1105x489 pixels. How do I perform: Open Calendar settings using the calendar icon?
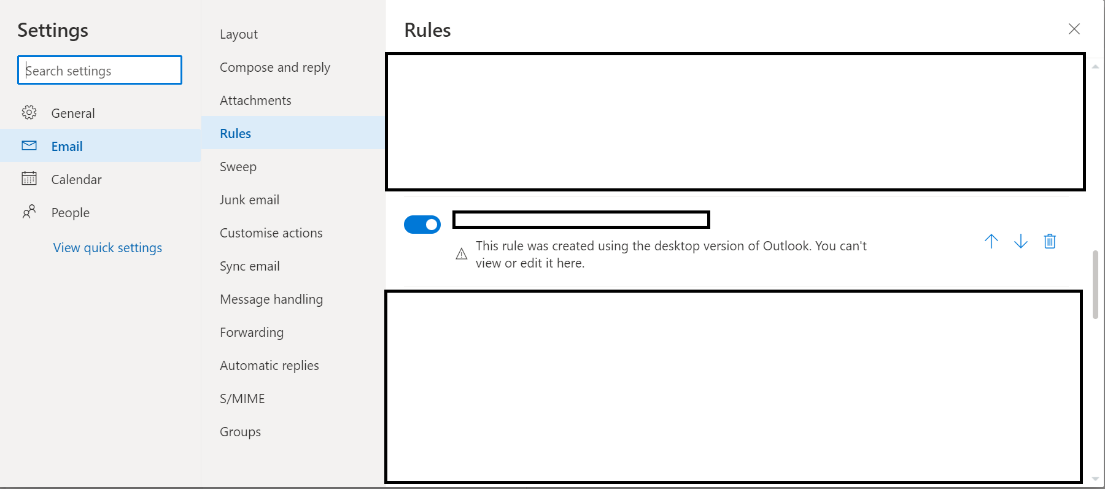pyautogui.click(x=29, y=179)
